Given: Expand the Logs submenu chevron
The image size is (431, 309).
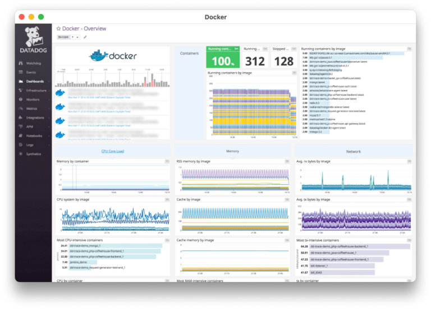Looking at the screenshot, I should click(x=49, y=145).
